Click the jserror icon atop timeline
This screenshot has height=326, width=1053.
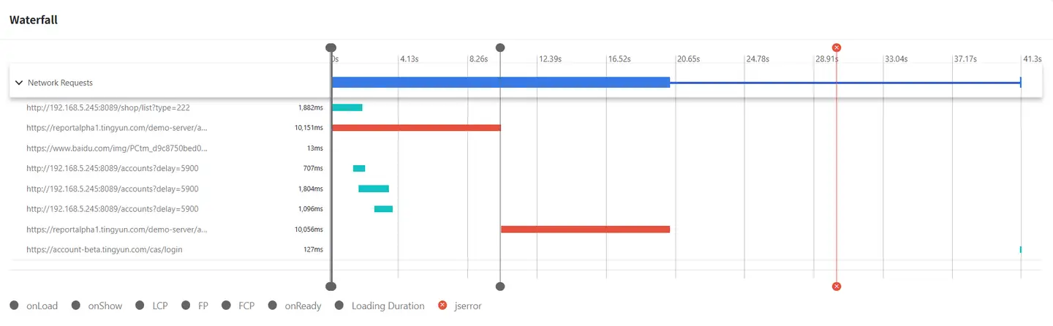tap(837, 48)
